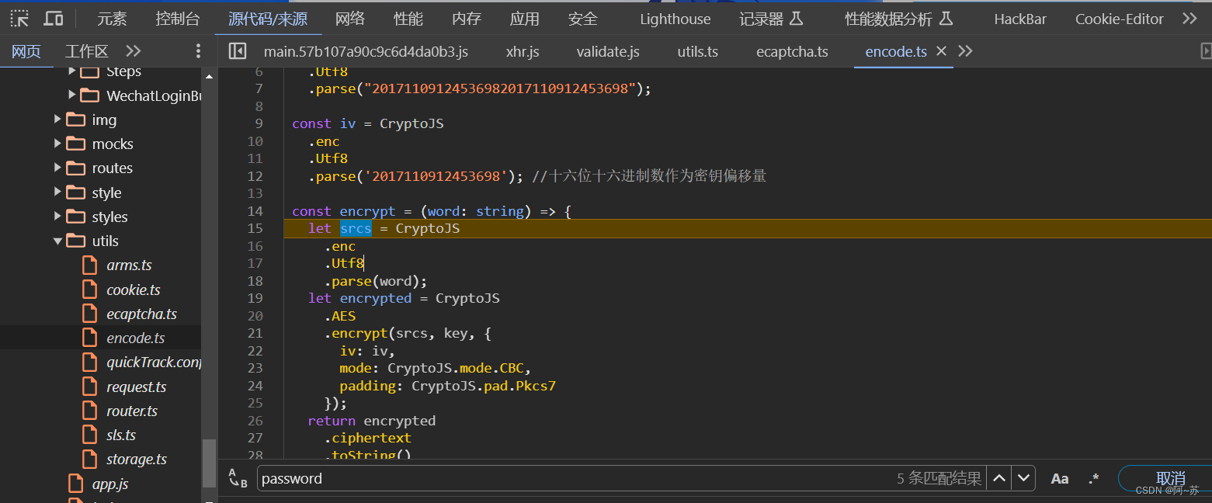The width and height of the screenshot is (1212, 503).
Task: Jump to the previous search match
Action: click(999, 478)
